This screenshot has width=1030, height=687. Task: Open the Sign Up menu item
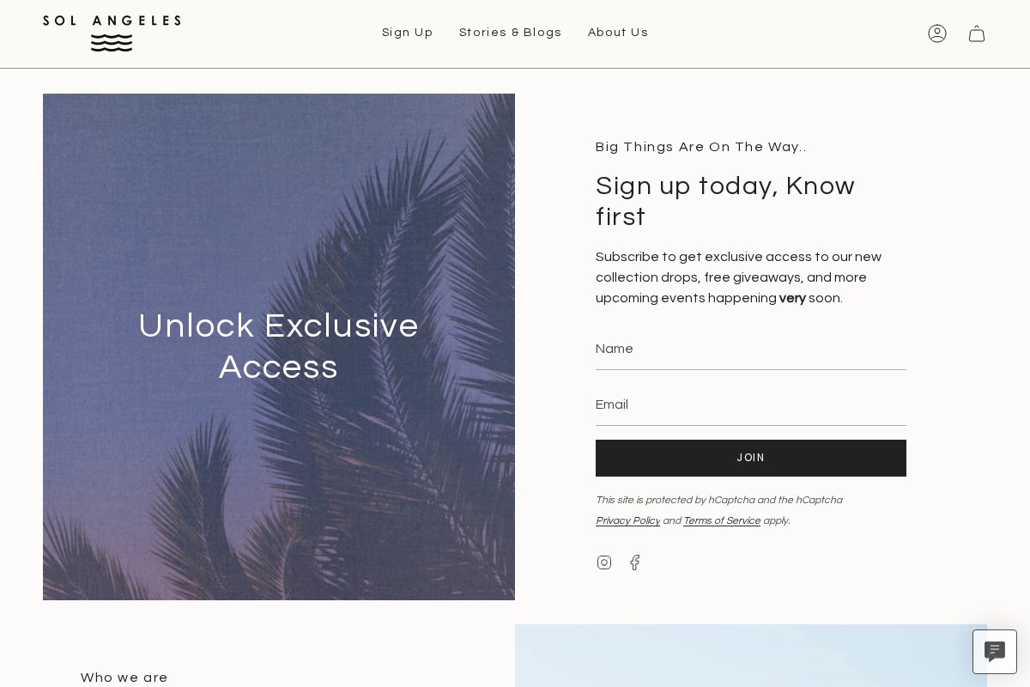coord(408,33)
